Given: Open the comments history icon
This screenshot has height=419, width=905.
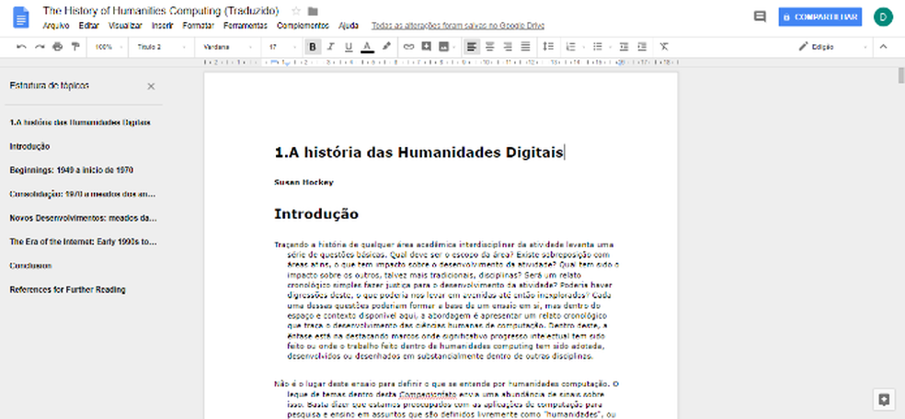Looking at the screenshot, I should tap(760, 17).
